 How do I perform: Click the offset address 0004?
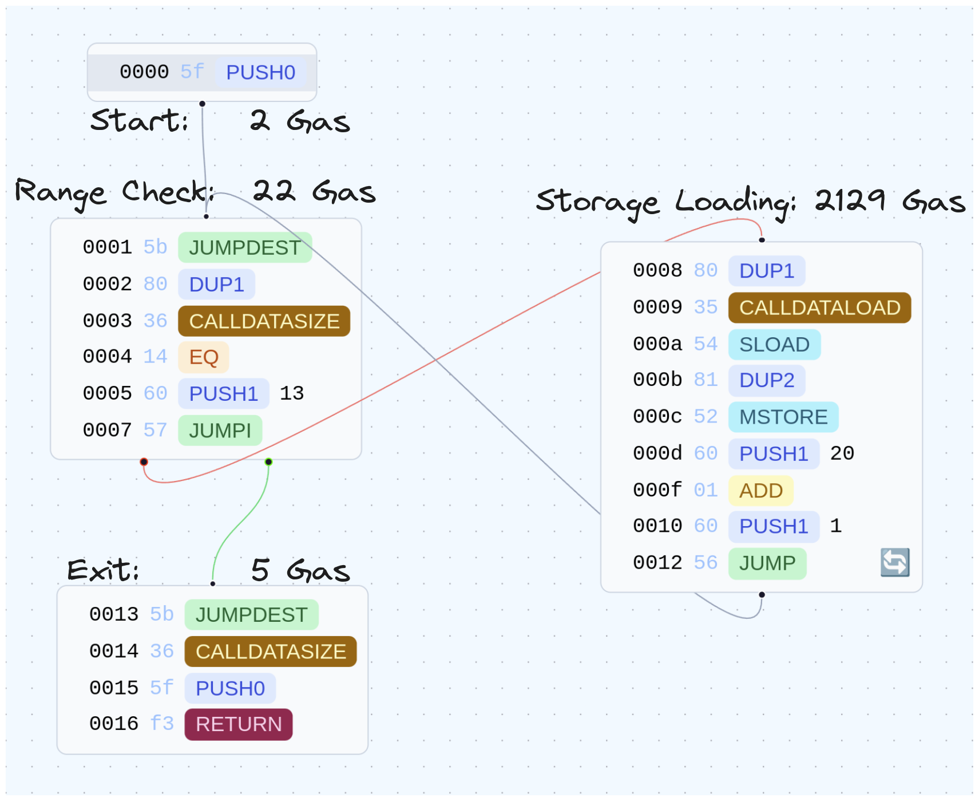pos(108,357)
